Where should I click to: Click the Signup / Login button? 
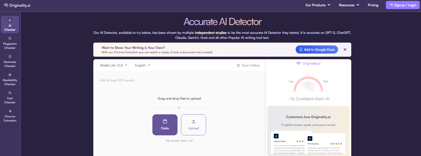pyautogui.click(x=402, y=5)
